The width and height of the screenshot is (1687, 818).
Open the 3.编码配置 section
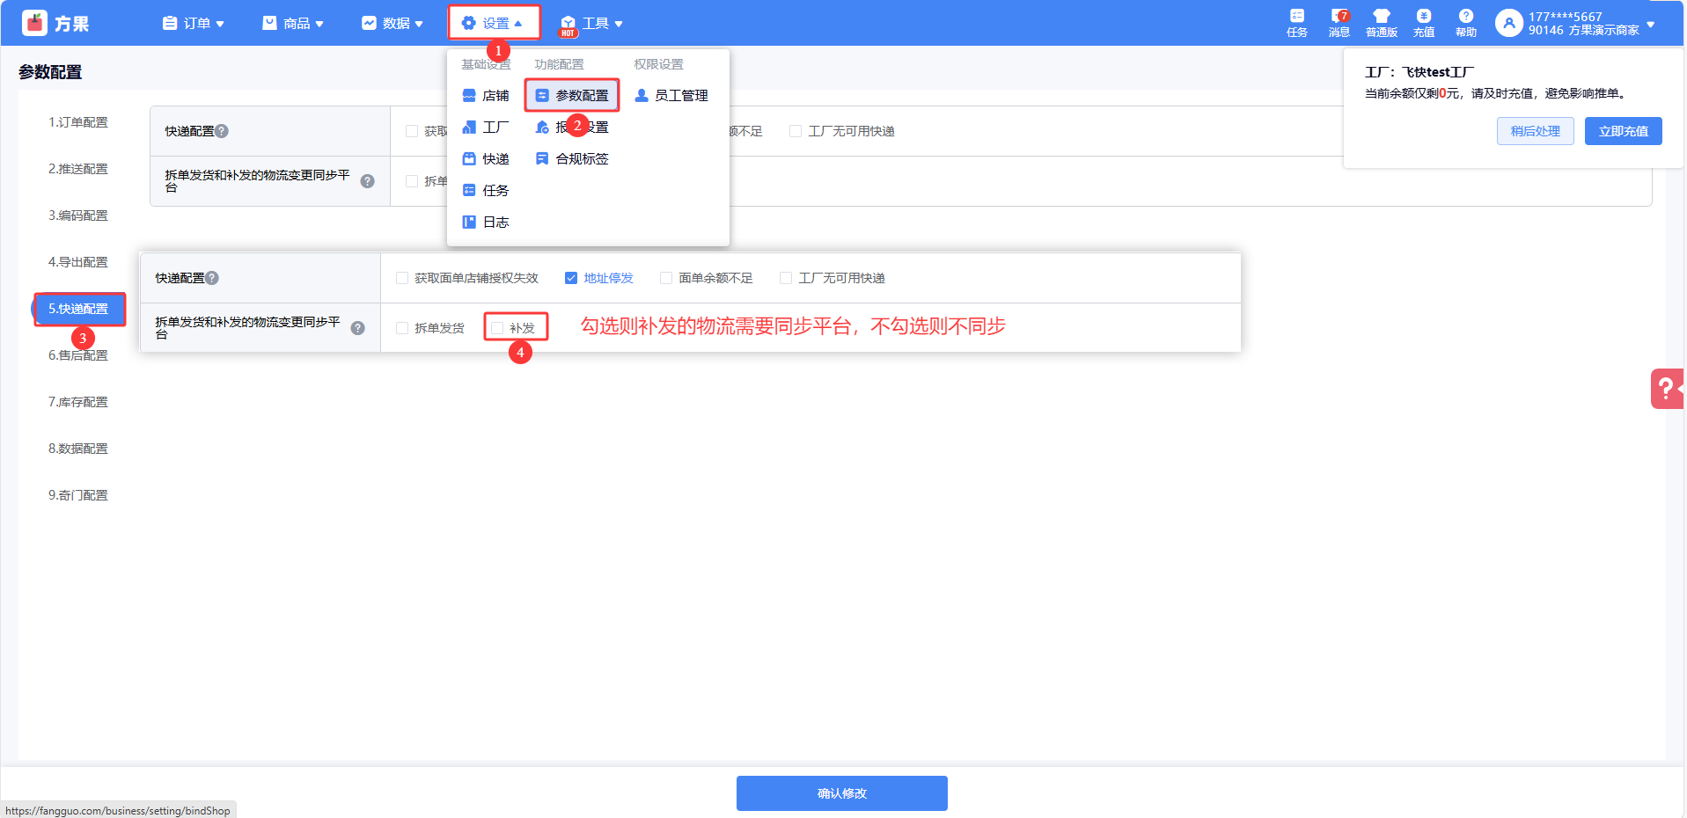point(78,215)
